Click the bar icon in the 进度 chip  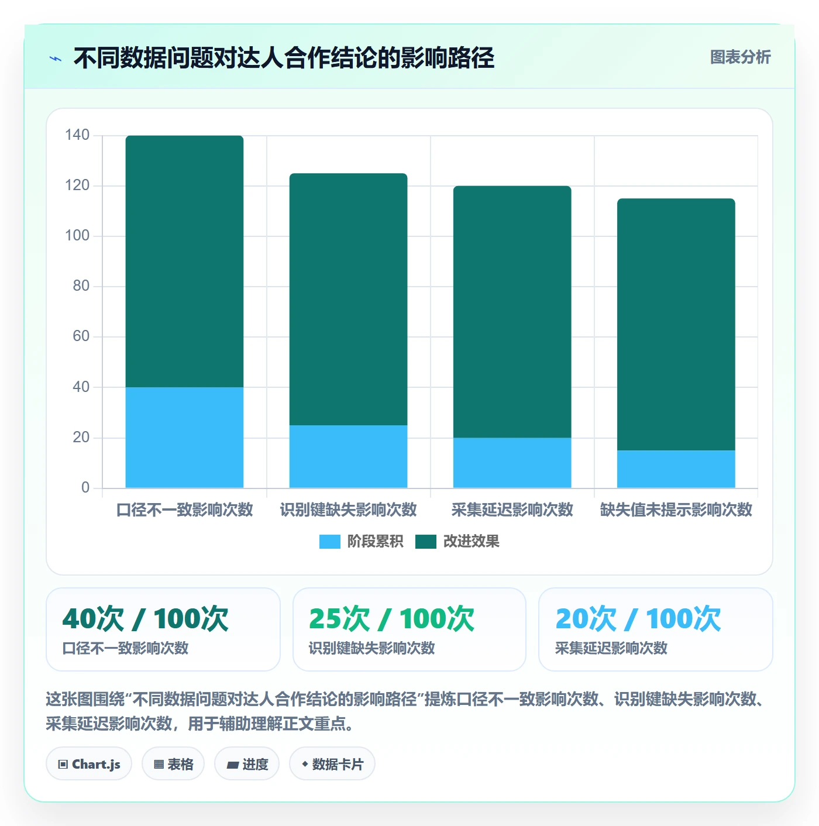coord(232,765)
